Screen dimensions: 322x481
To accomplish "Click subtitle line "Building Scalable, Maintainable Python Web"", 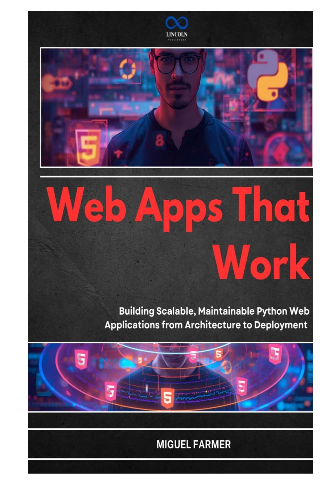I will (x=214, y=311).
